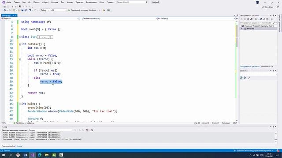Click the editor split window icon
Image resolution: width=282 pixels, height=158 pixels.
tap(237, 18)
